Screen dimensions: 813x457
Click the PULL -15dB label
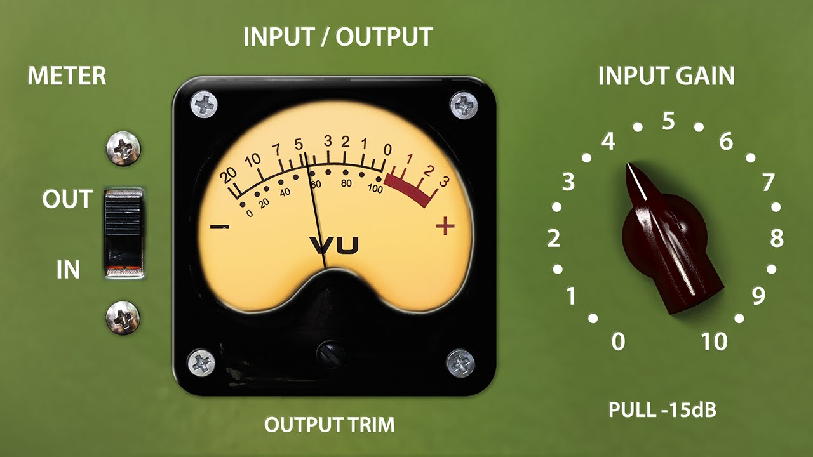tap(662, 410)
